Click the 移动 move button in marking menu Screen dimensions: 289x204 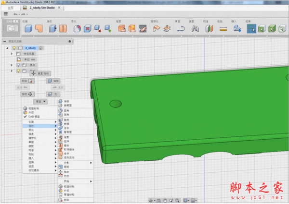pyautogui.click(x=26, y=94)
